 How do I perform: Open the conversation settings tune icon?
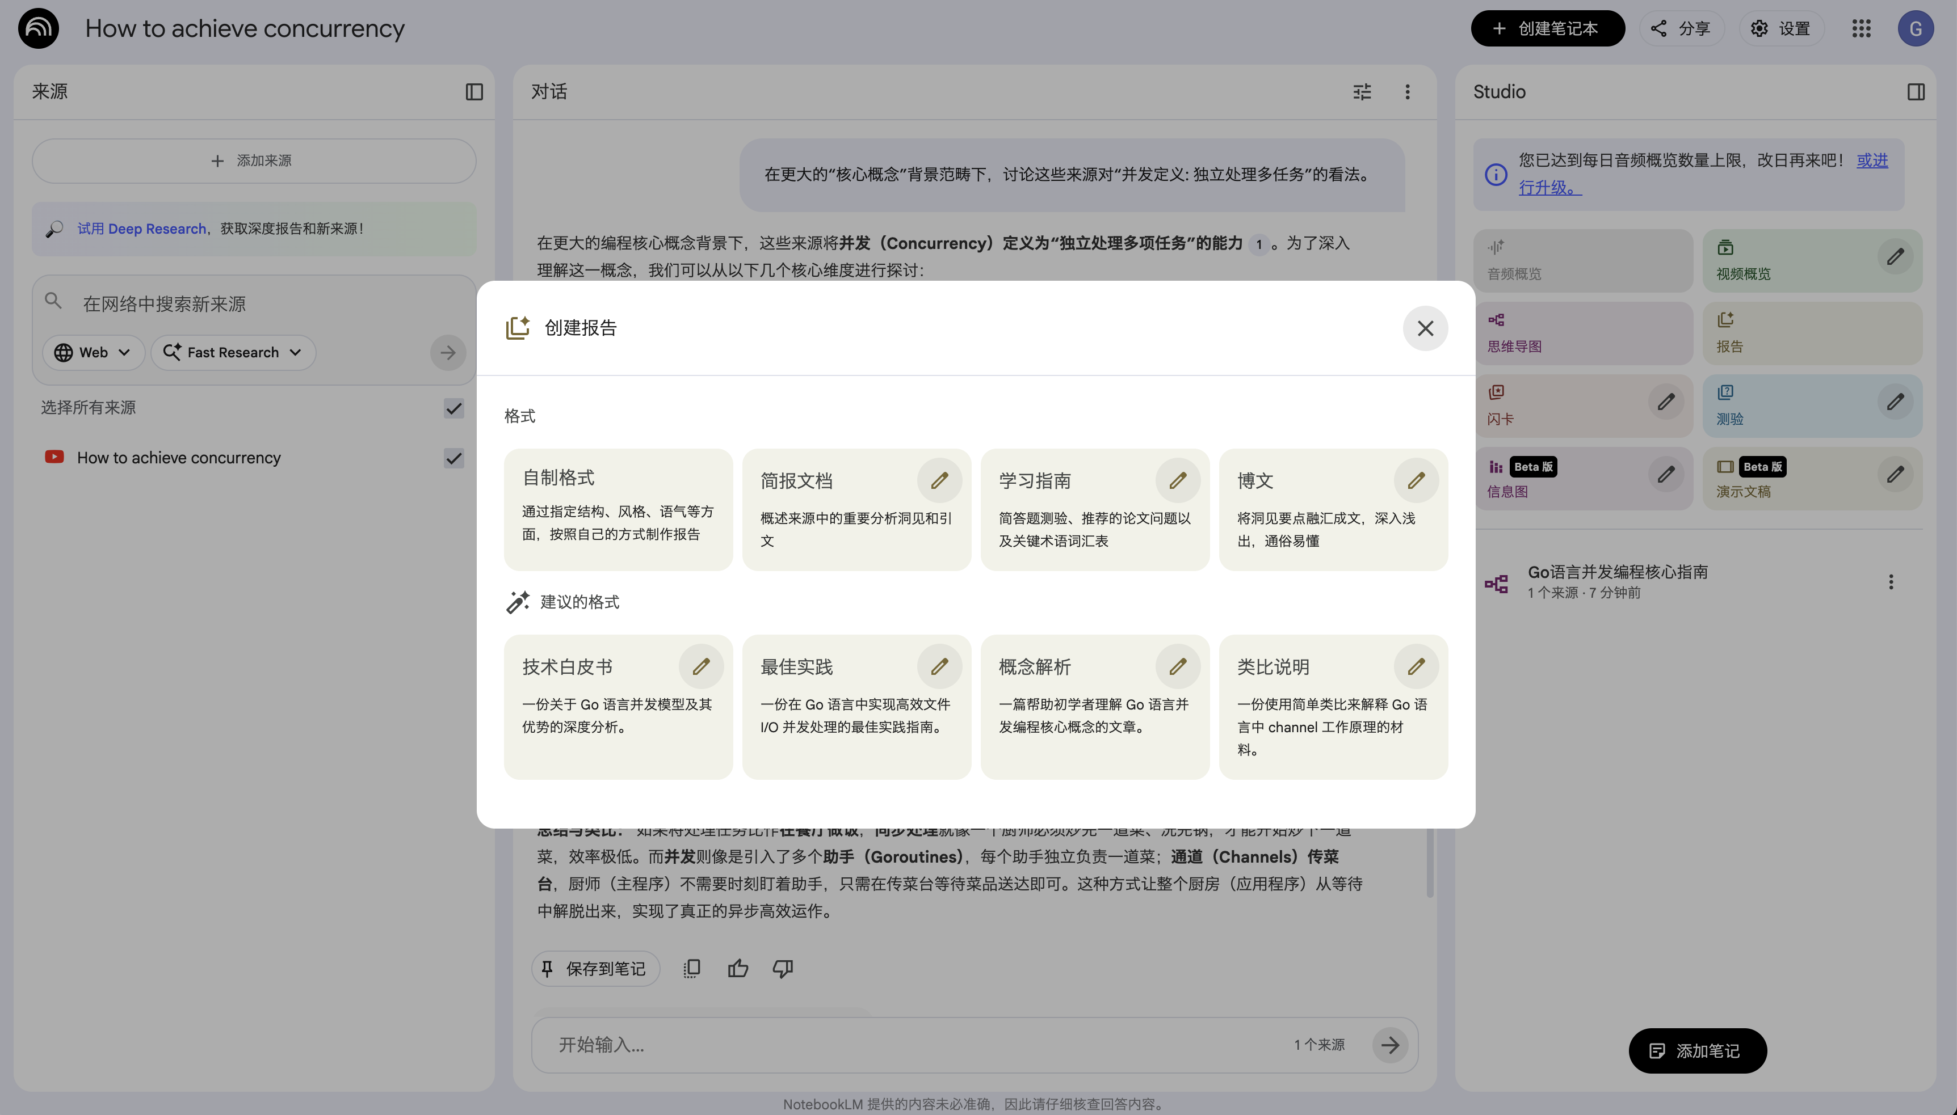click(x=1362, y=91)
